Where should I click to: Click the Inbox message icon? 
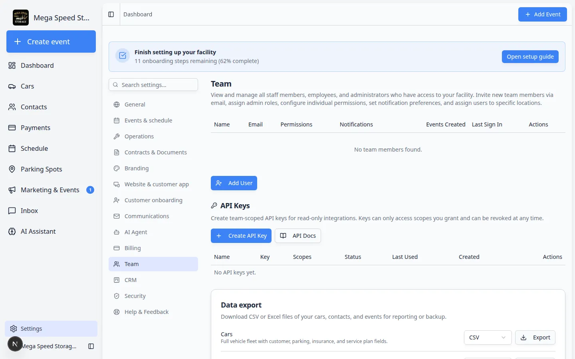12,211
